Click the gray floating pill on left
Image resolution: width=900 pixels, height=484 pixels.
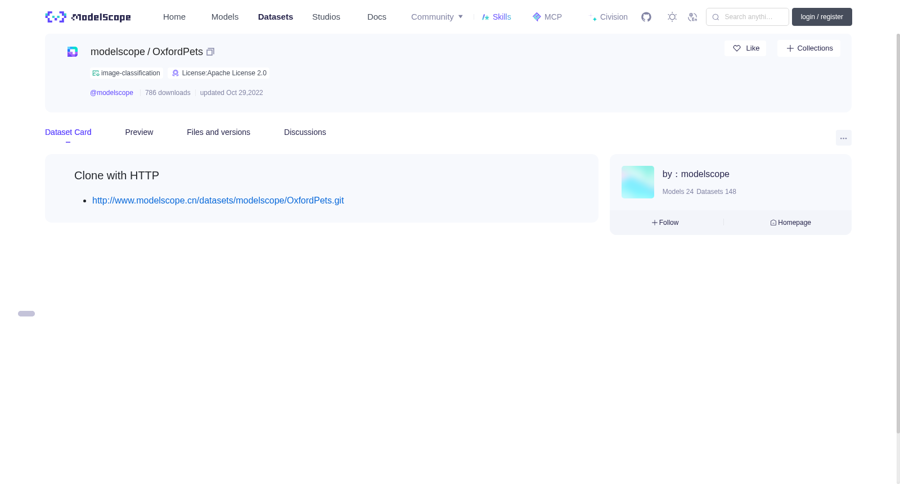26,314
